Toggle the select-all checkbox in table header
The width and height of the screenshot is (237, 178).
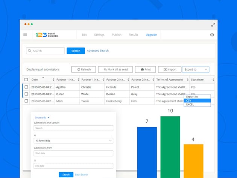(x=26, y=79)
